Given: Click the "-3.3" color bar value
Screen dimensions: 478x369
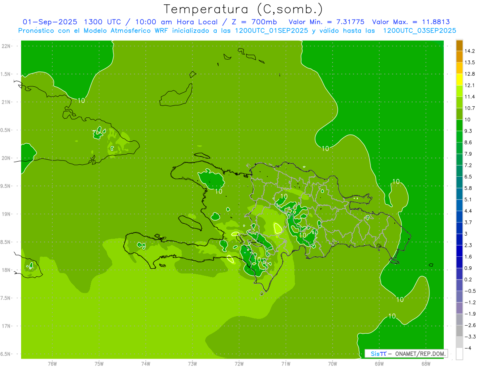Looking at the screenshot, I should (470, 336).
